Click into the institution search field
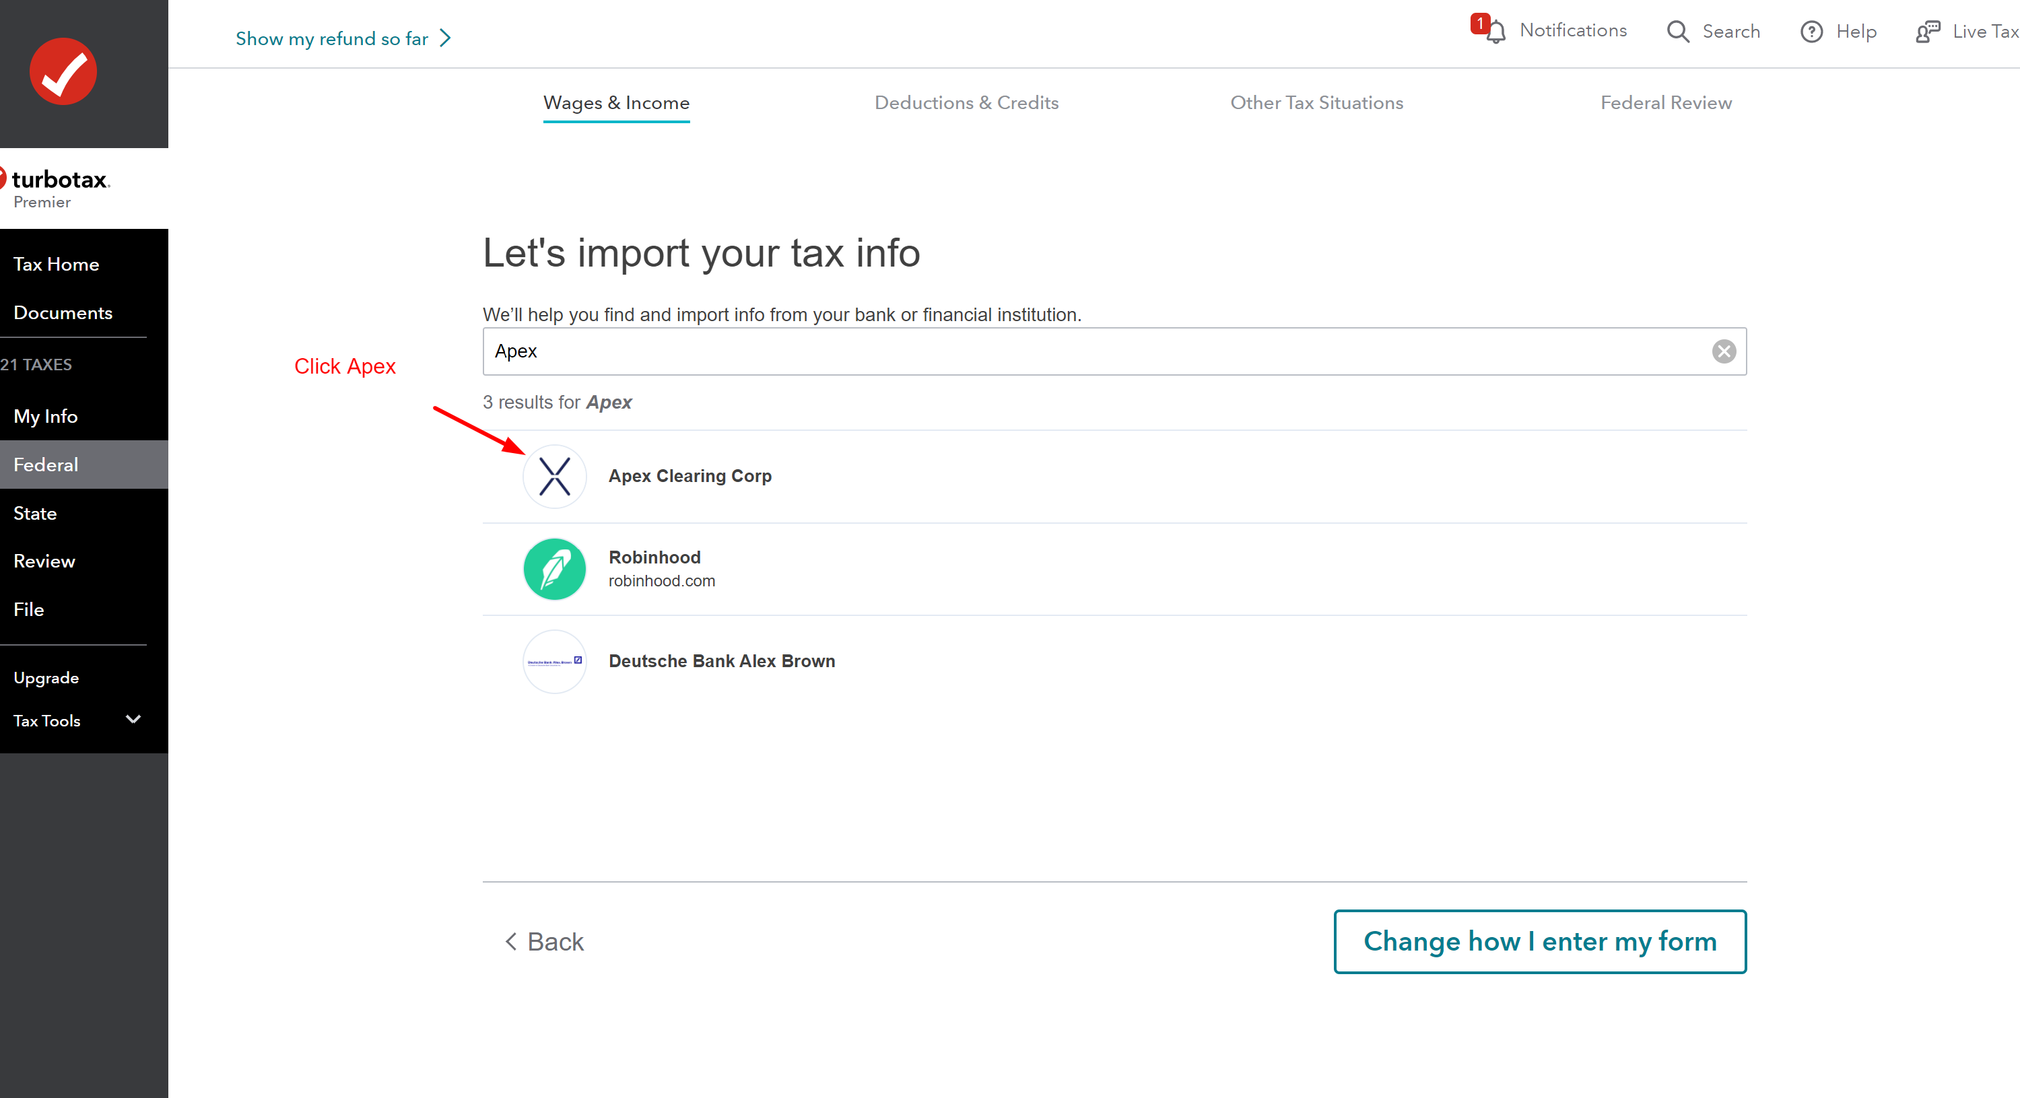 (x=1098, y=351)
